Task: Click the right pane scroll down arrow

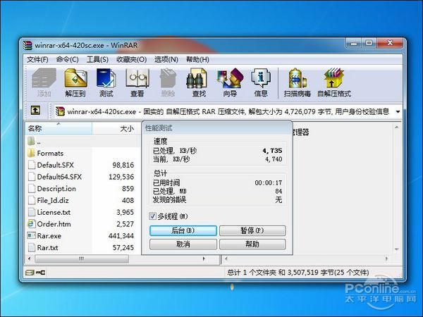Action: 396,249
